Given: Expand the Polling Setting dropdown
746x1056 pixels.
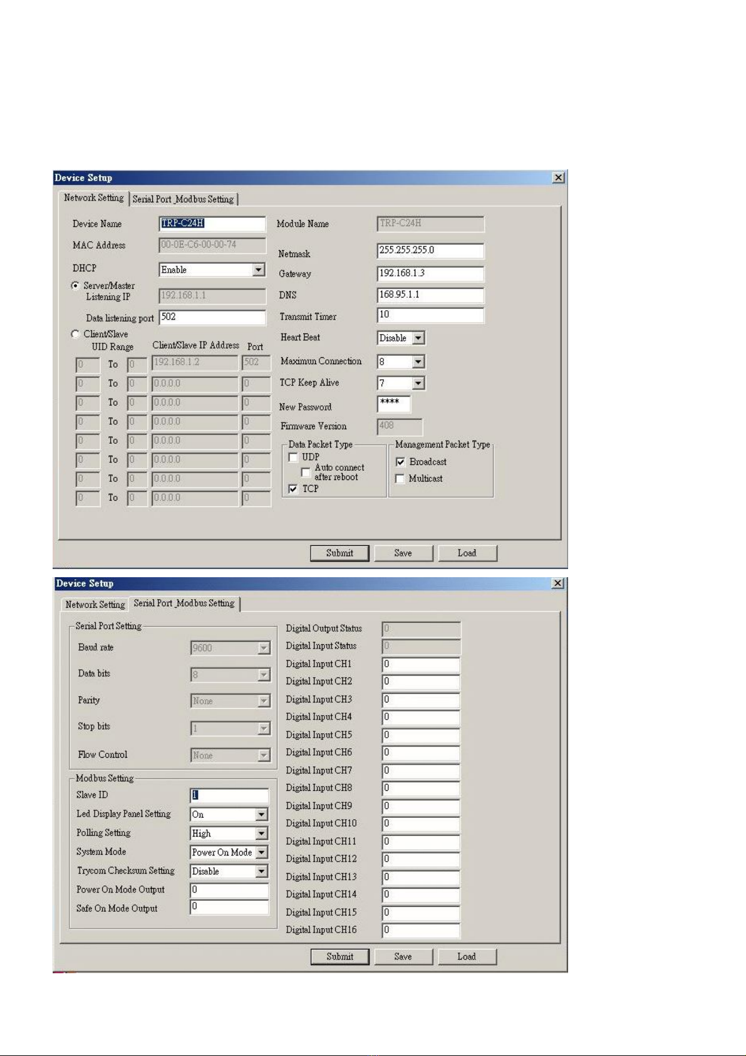Looking at the screenshot, I should pyautogui.click(x=262, y=834).
